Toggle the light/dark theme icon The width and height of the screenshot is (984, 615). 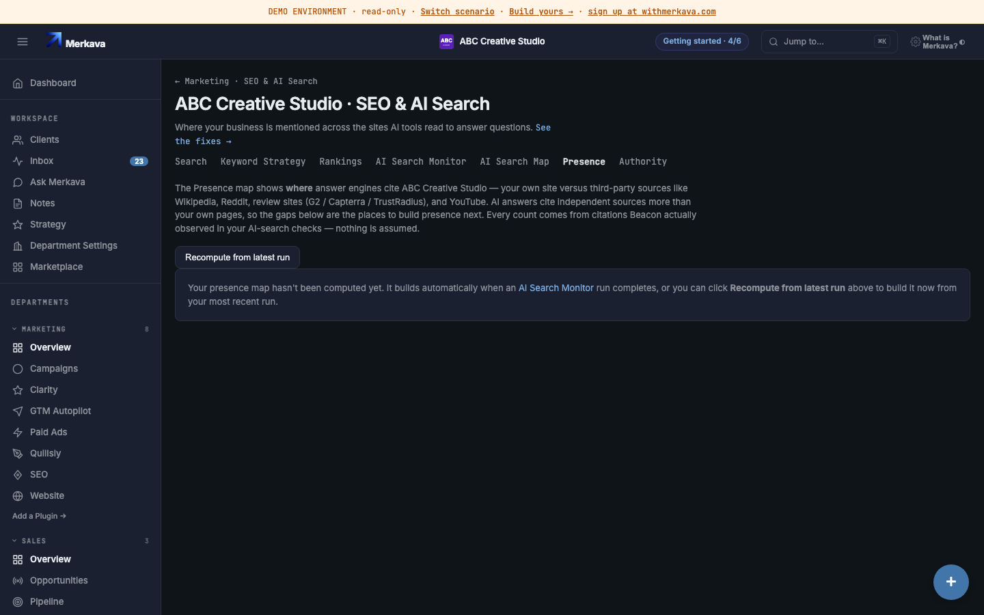[x=962, y=42]
